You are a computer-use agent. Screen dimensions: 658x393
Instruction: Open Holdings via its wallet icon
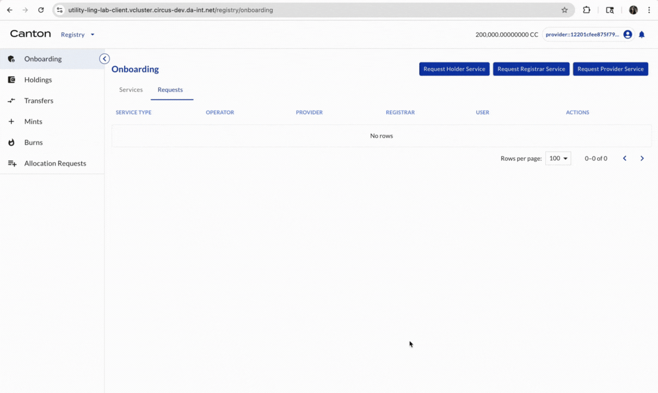[11, 80]
